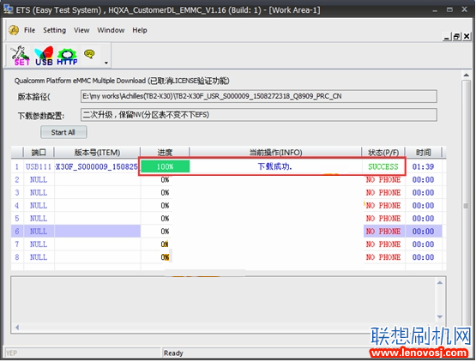Image resolution: width=476 pixels, height=362 pixels.
Task: Click the Ready status bar text
Action: coord(173,353)
